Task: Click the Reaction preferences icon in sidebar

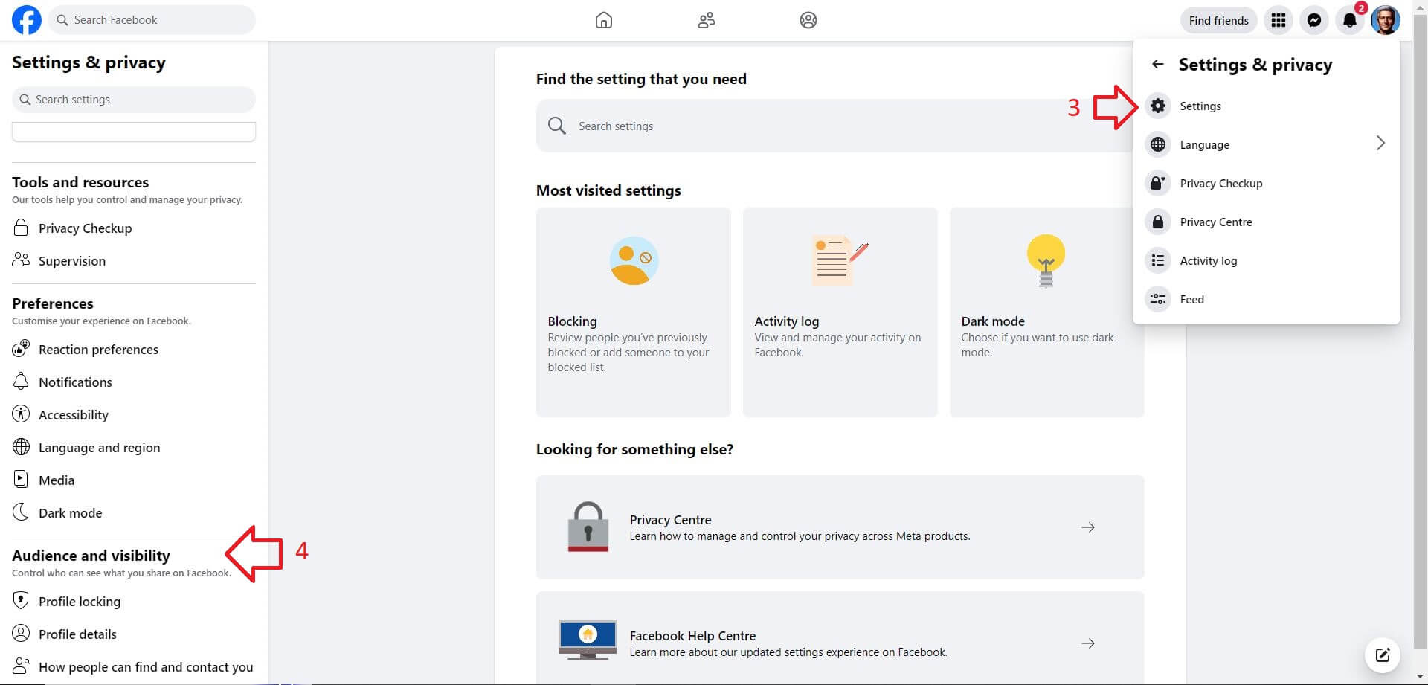Action: tap(21, 349)
